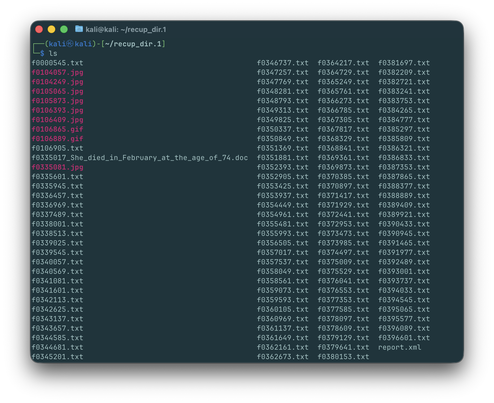Viewport: 494px width, 403px height.
Task: Click f0346737.txt in second column
Action: pos(282,63)
